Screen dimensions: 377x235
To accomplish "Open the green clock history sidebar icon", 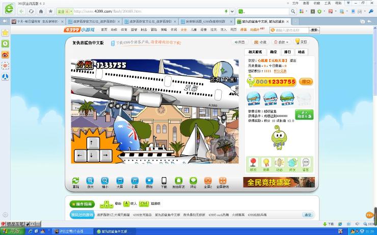I will tap(5, 44).
